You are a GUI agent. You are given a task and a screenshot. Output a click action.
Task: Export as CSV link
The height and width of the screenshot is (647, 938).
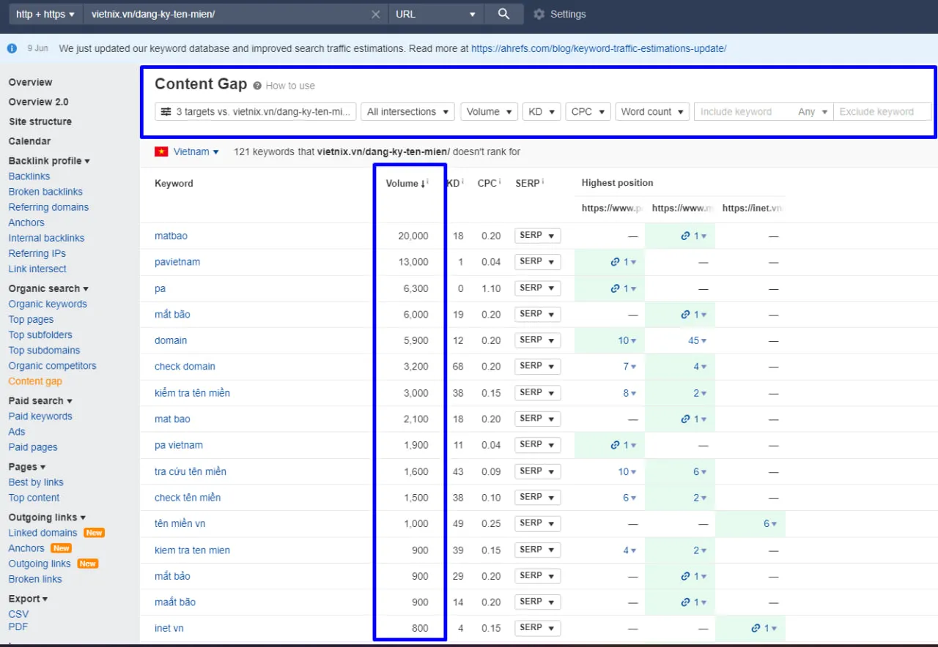click(18, 615)
